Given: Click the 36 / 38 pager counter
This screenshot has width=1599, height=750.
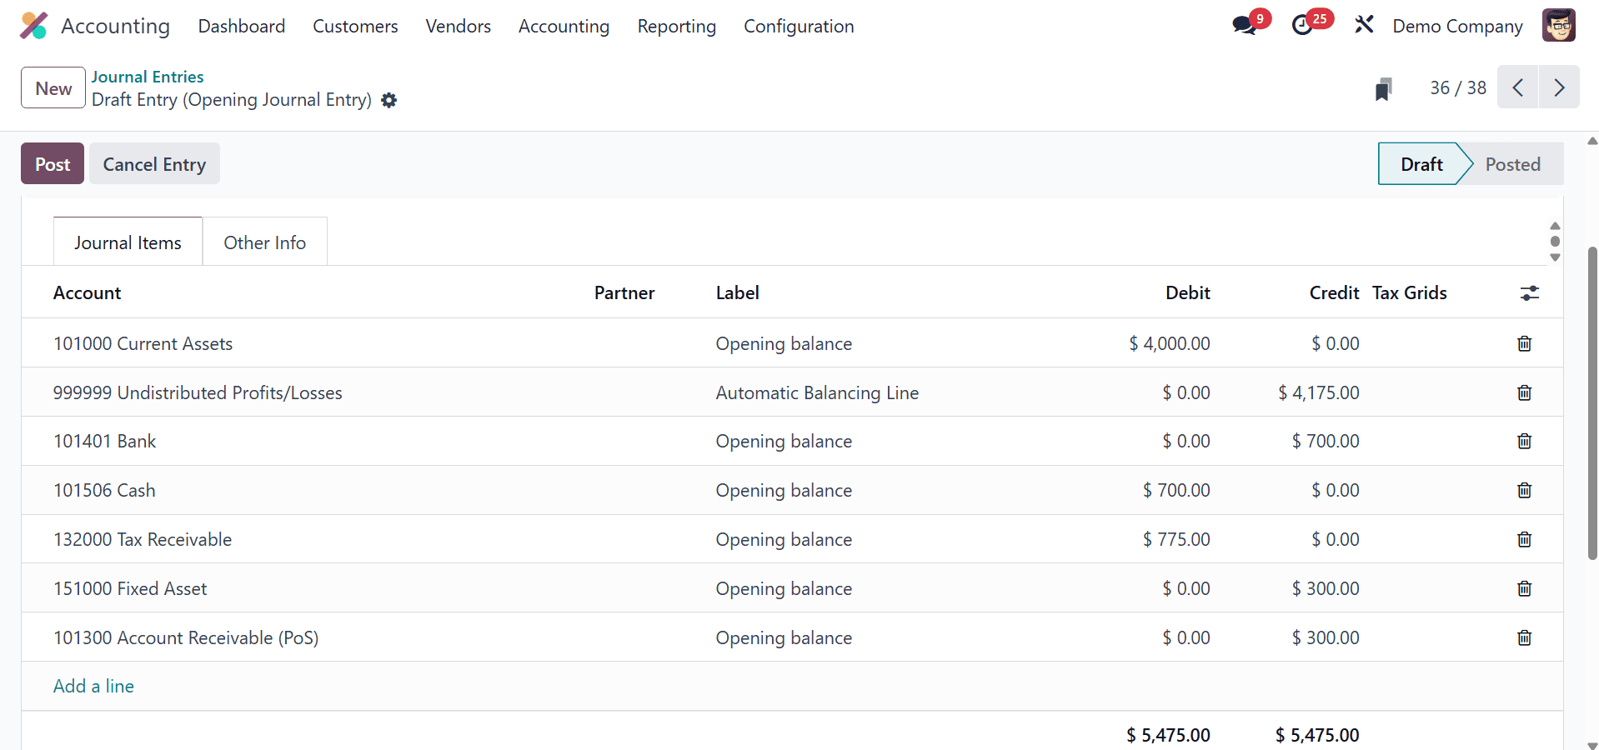Looking at the screenshot, I should click(x=1458, y=87).
